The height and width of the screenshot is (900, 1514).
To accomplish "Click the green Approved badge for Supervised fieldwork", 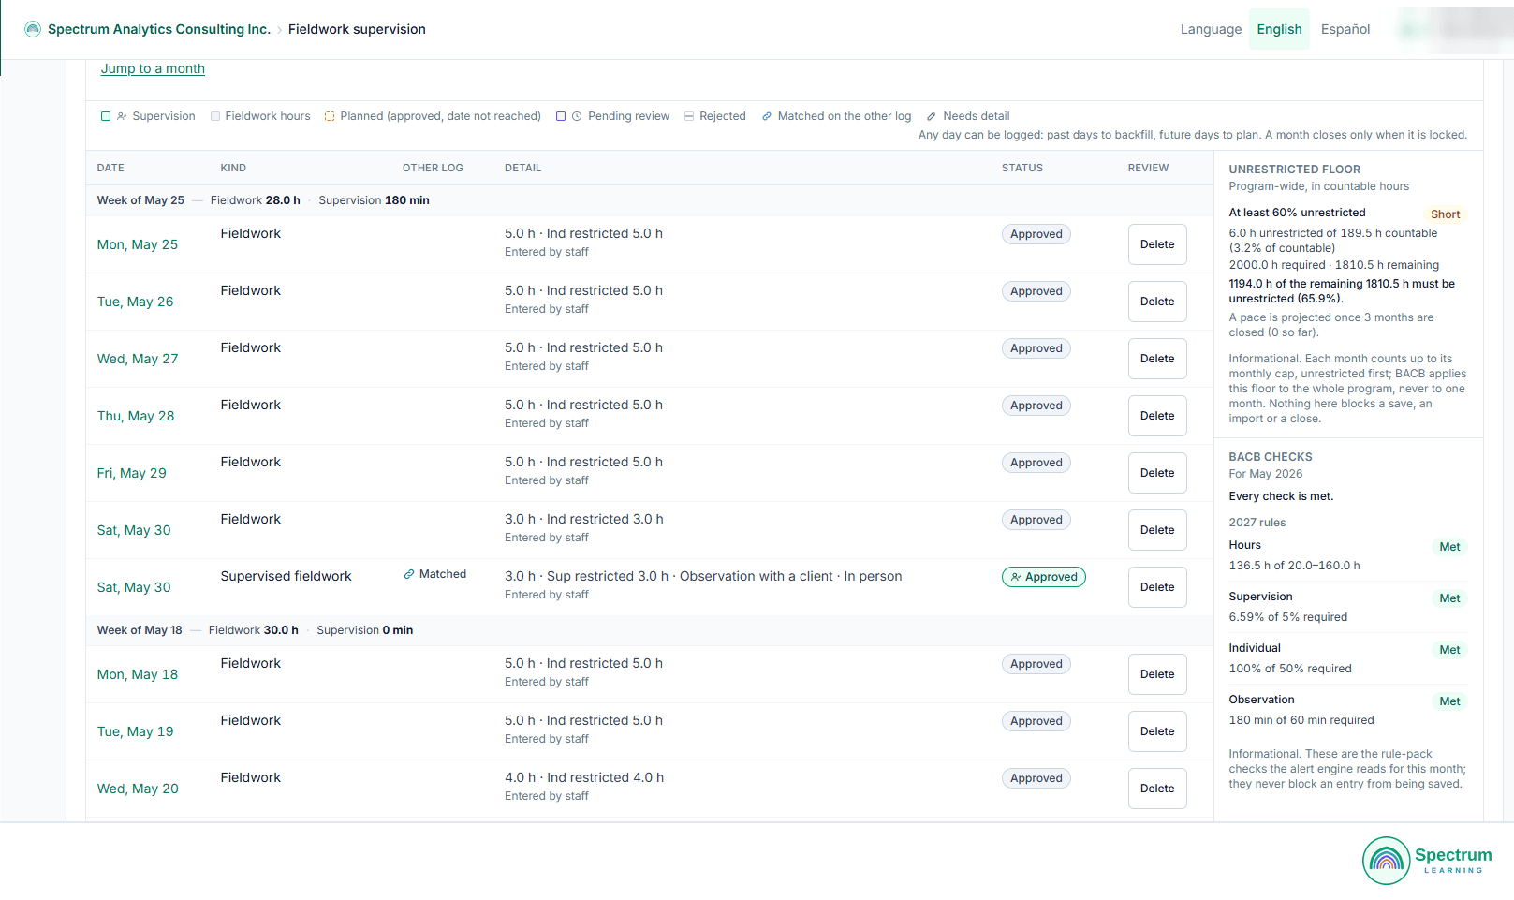I will click(x=1043, y=577).
